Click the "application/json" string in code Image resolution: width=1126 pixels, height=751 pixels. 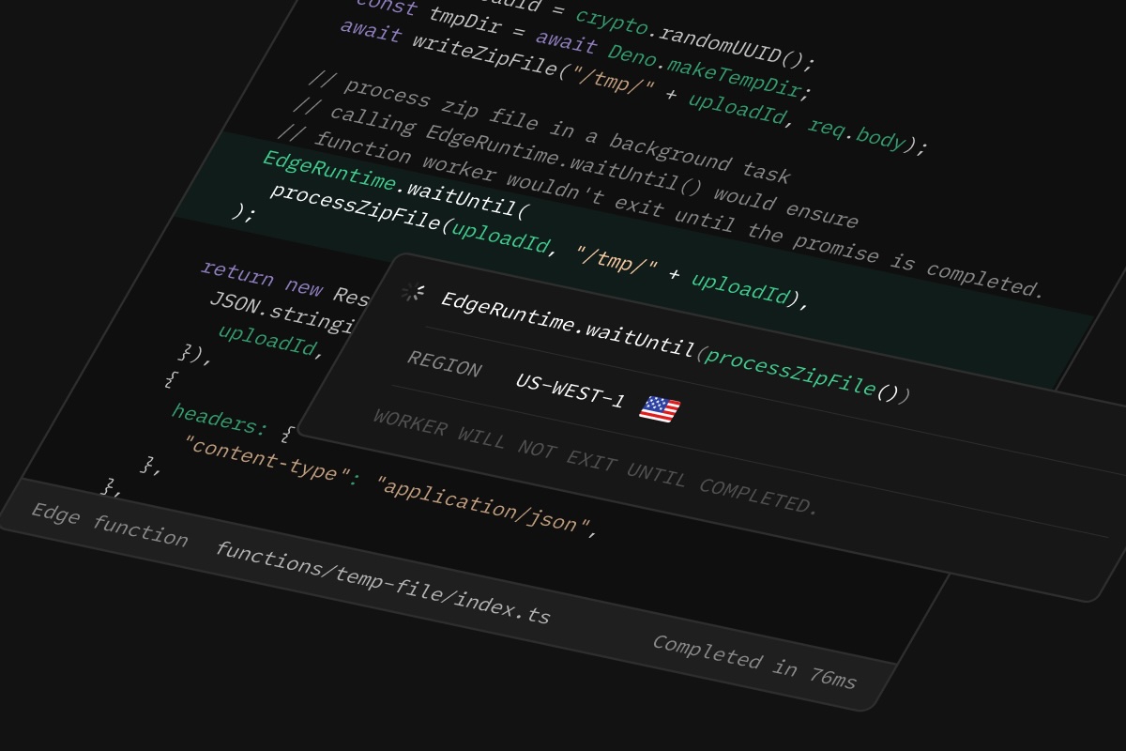pos(486,506)
